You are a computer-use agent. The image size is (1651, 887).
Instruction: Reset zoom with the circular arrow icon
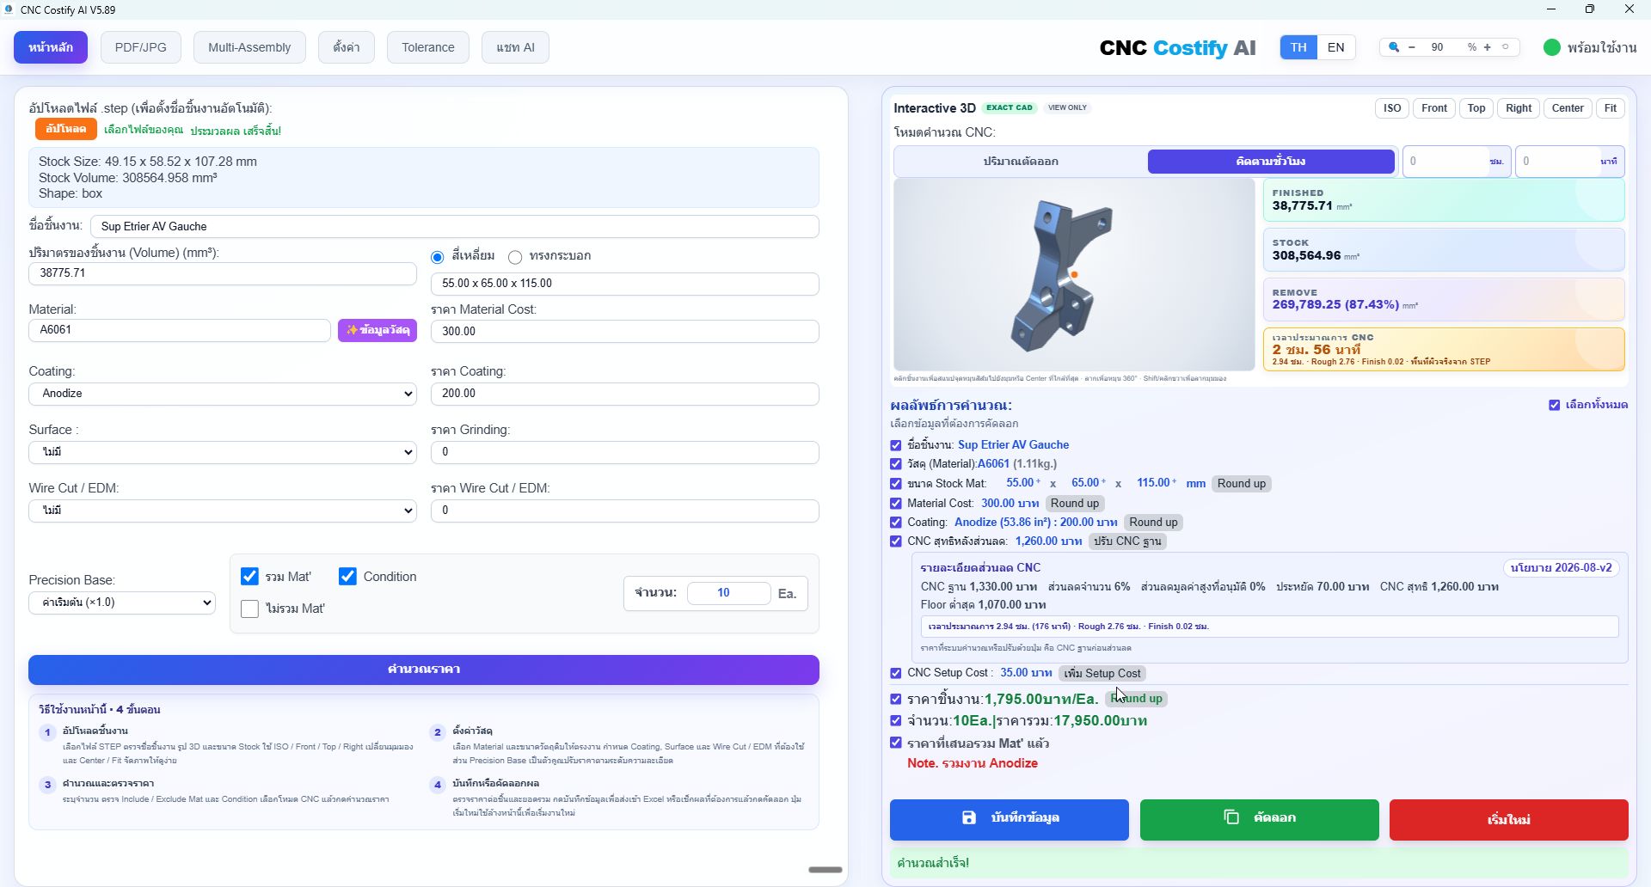click(x=1506, y=47)
